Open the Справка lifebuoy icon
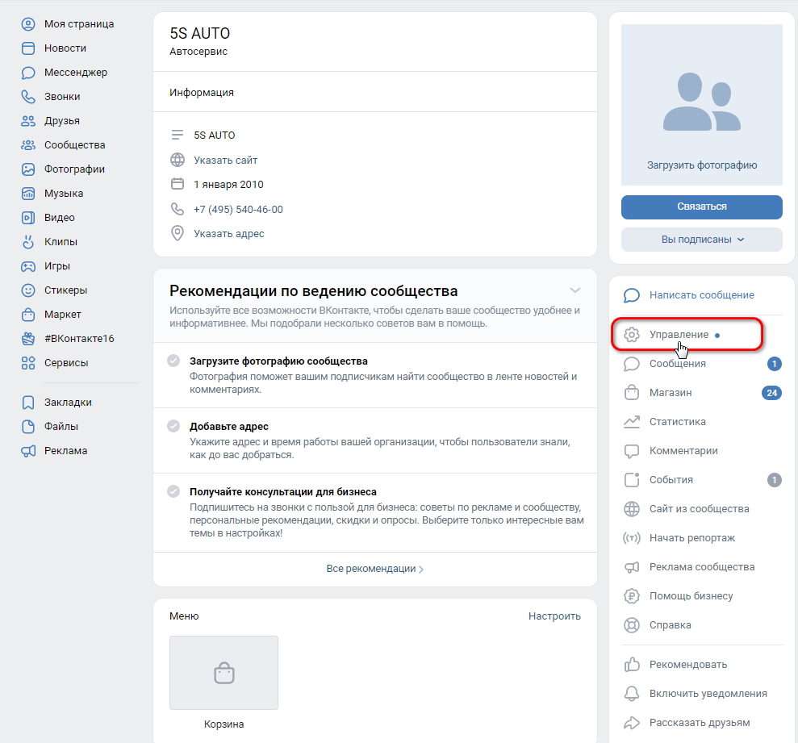The height and width of the screenshot is (743, 798). click(632, 625)
